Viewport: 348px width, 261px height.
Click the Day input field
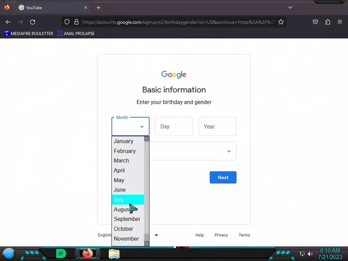pyautogui.click(x=174, y=126)
